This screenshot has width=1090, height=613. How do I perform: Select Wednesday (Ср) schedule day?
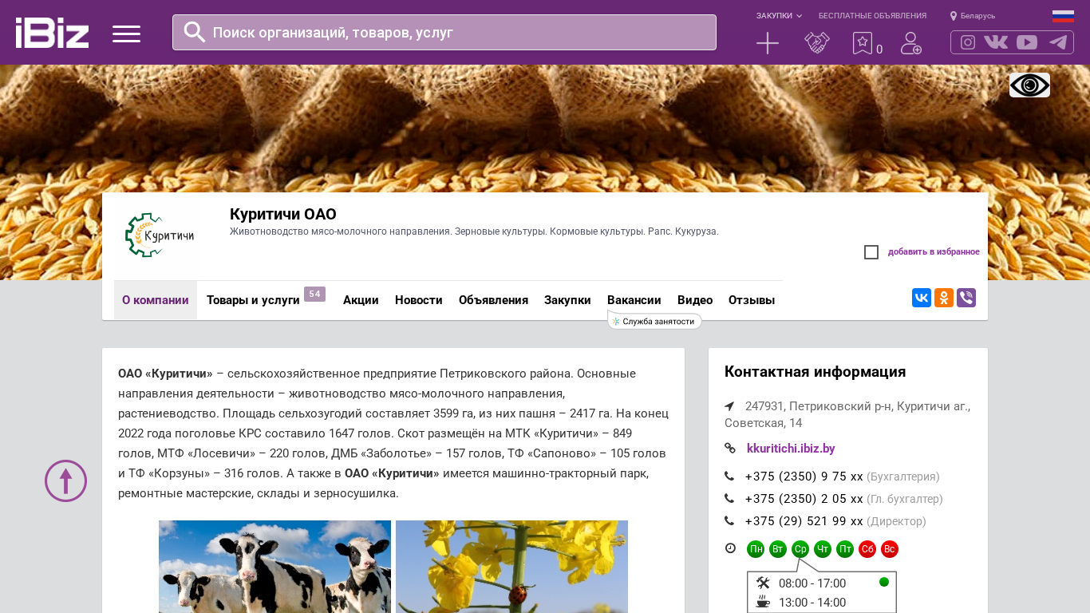[x=800, y=549]
